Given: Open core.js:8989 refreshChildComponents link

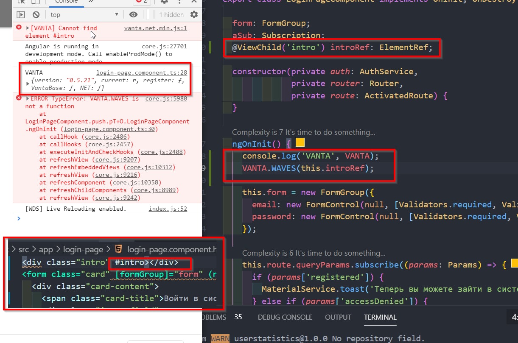Looking at the screenshot, I should [154, 190].
